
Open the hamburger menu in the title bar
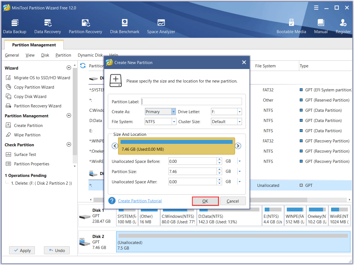click(316, 8)
